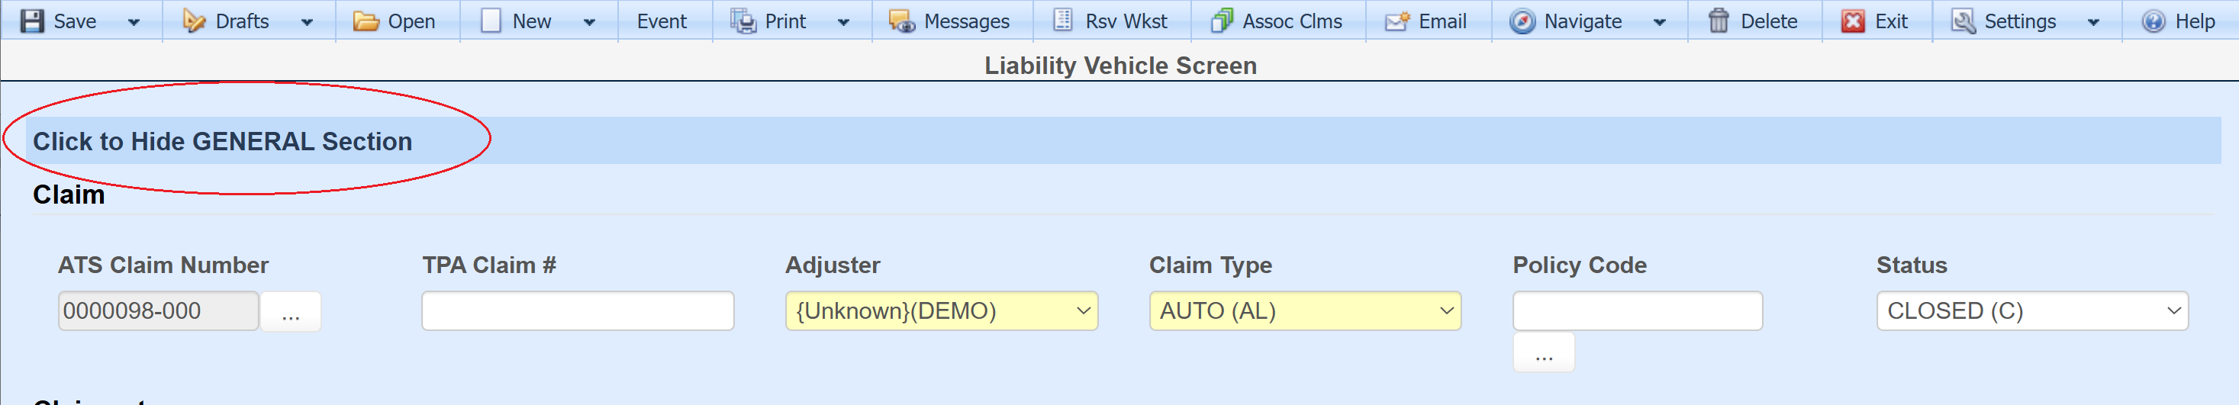Screen dimensions: 2239x405
Task: Open the Navigate menu arrow
Action: (1659, 21)
